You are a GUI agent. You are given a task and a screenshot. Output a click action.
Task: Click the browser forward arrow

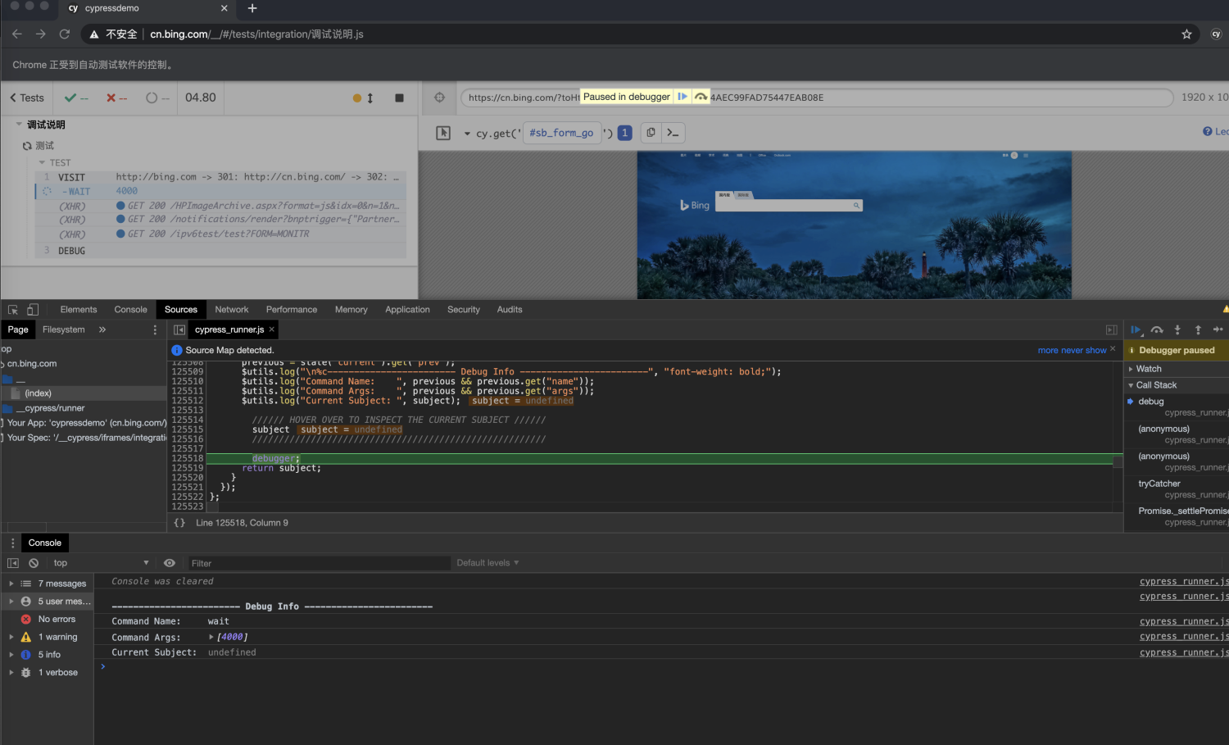pos(41,34)
